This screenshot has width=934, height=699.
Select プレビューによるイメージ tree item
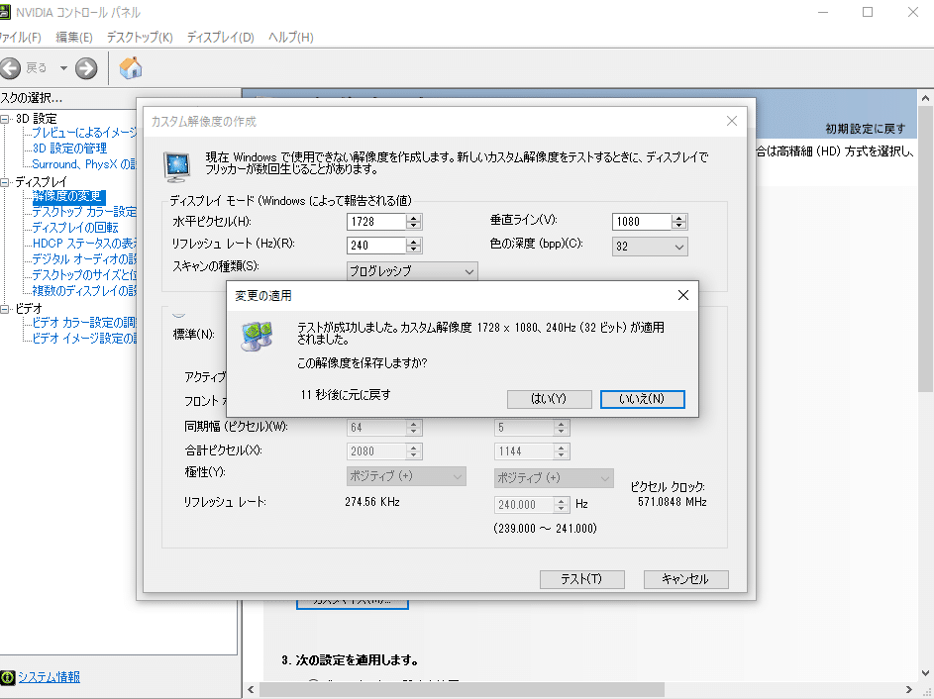pyautogui.click(x=84, y=133)
